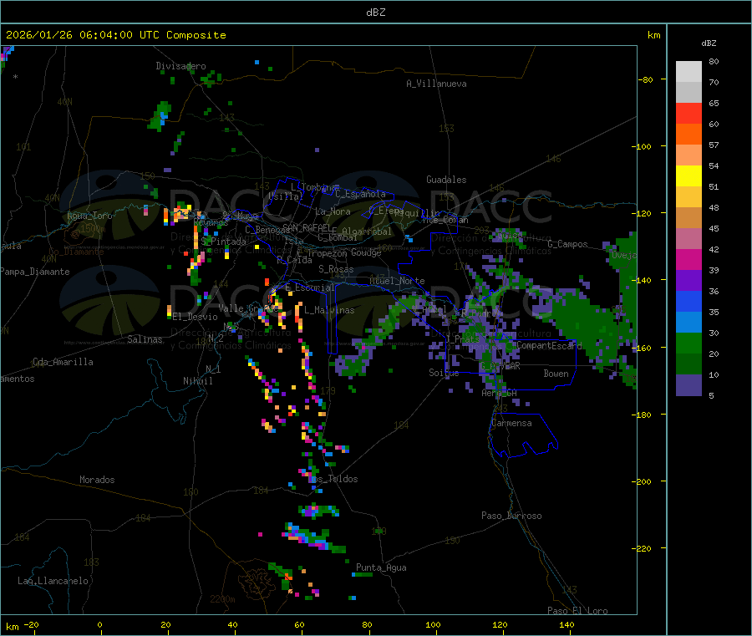This screenshot has height=636, width=752.
Task: Click the Divisadero map label
Action: (180, 66)
